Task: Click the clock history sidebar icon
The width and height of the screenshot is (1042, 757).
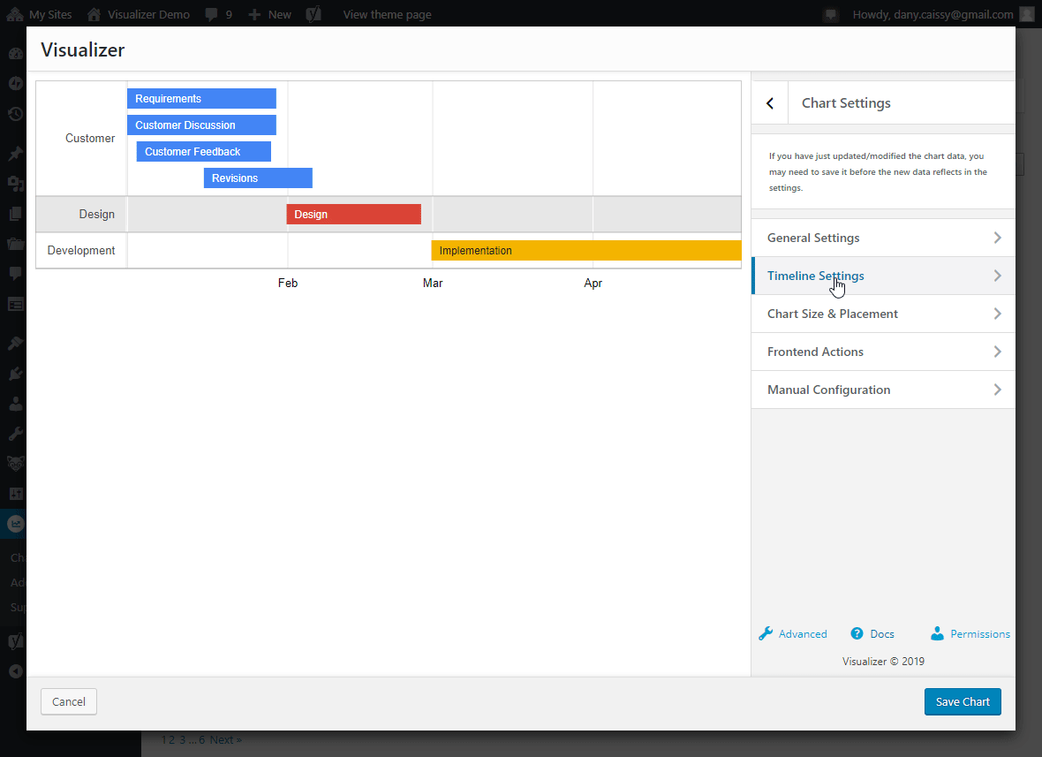Action: pos(15,114)
